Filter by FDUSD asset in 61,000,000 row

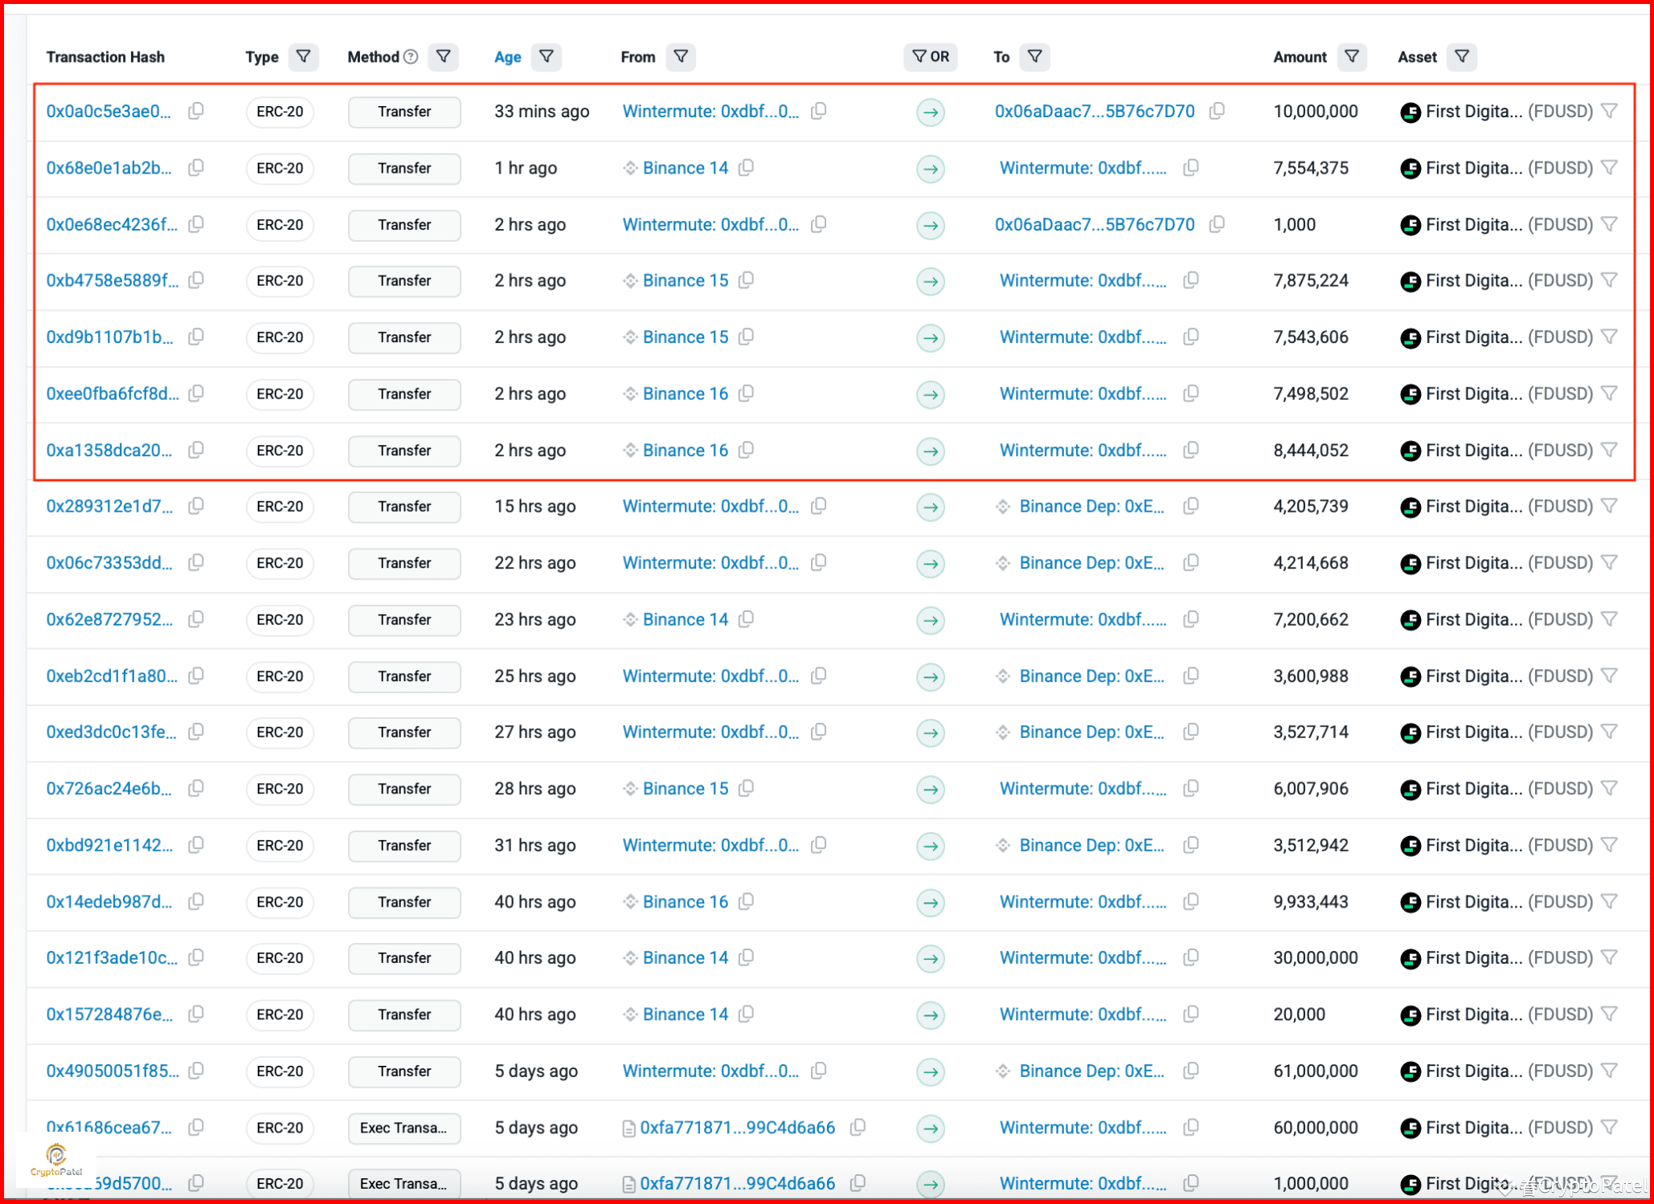pos(1609,1071)
